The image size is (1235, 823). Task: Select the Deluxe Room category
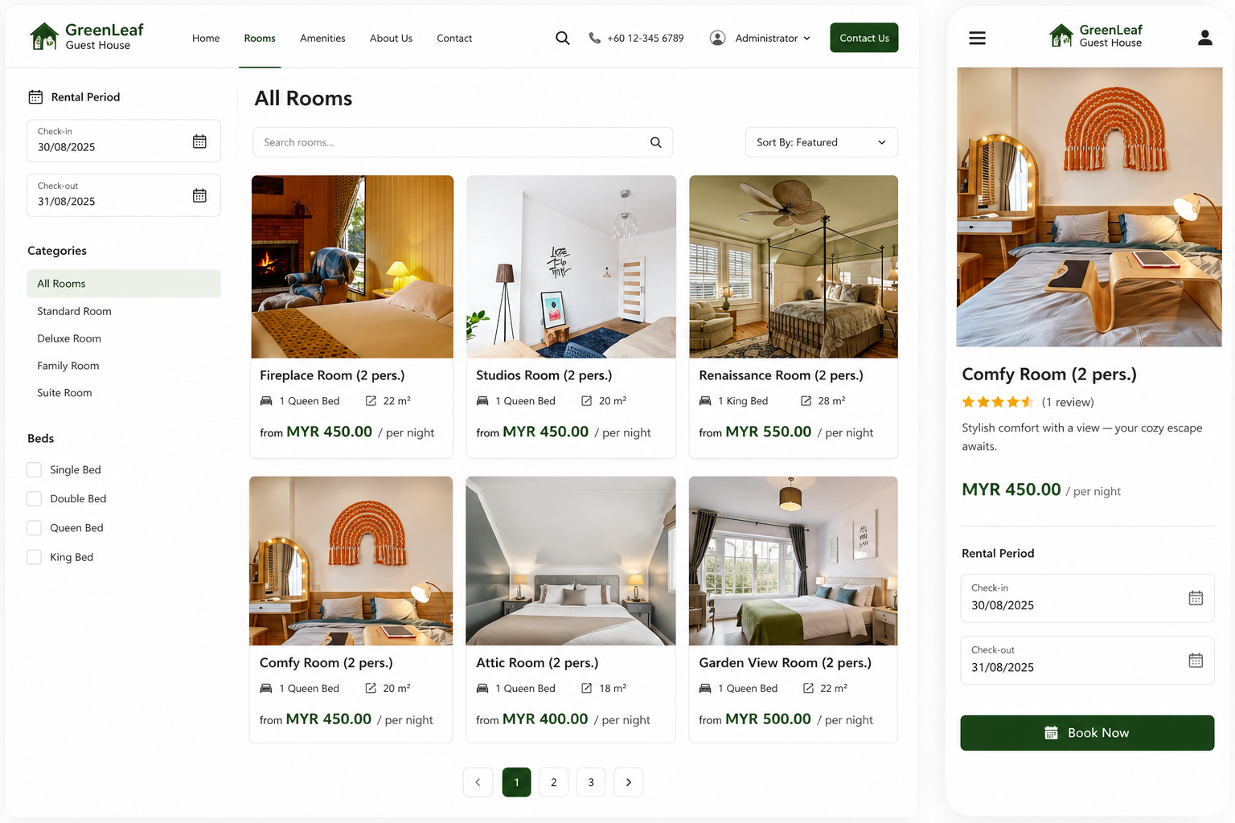coord(69,338)
